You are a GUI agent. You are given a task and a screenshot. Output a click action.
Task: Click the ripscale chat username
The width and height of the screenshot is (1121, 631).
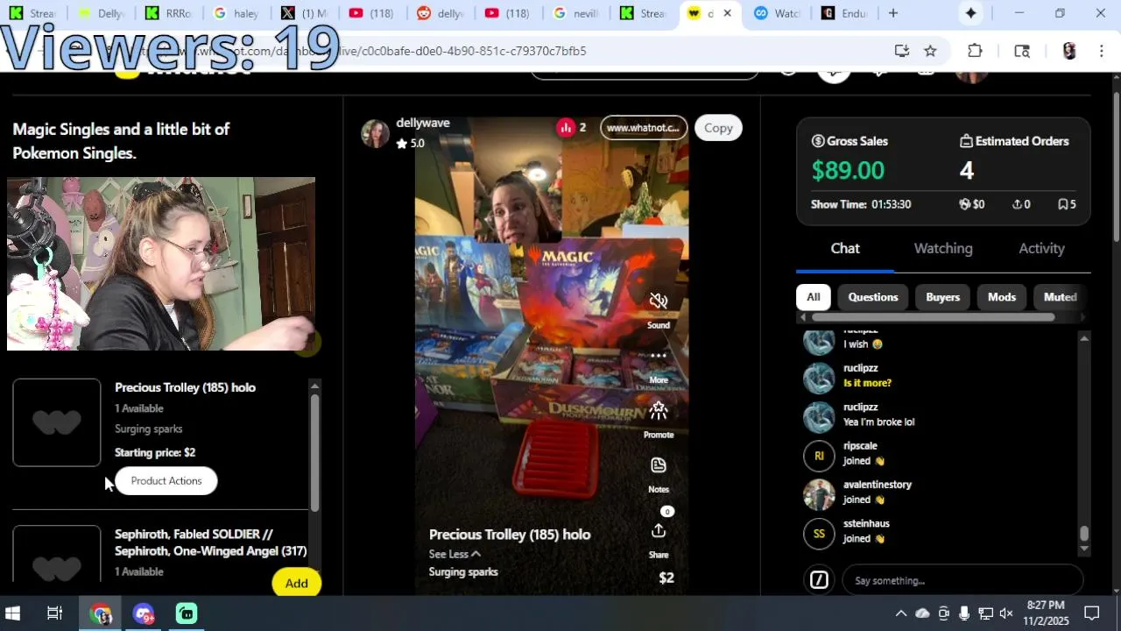[860, 446]
